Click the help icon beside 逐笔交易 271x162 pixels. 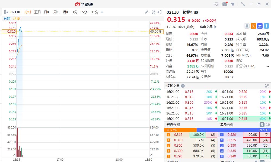click(183, 86)
